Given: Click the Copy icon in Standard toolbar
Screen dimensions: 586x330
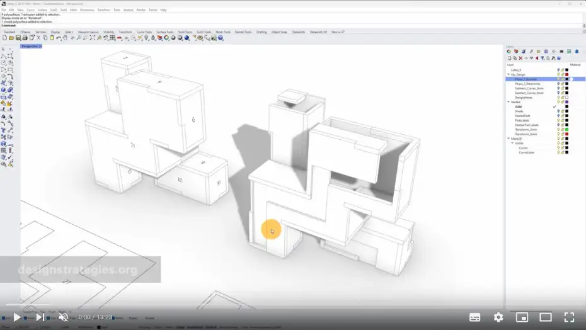Looking at the screenshot, I should click(45, 38).
